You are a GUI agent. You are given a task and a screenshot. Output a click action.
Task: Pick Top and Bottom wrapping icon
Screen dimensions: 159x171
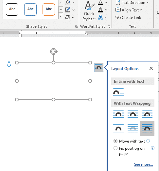click(118, 128)
